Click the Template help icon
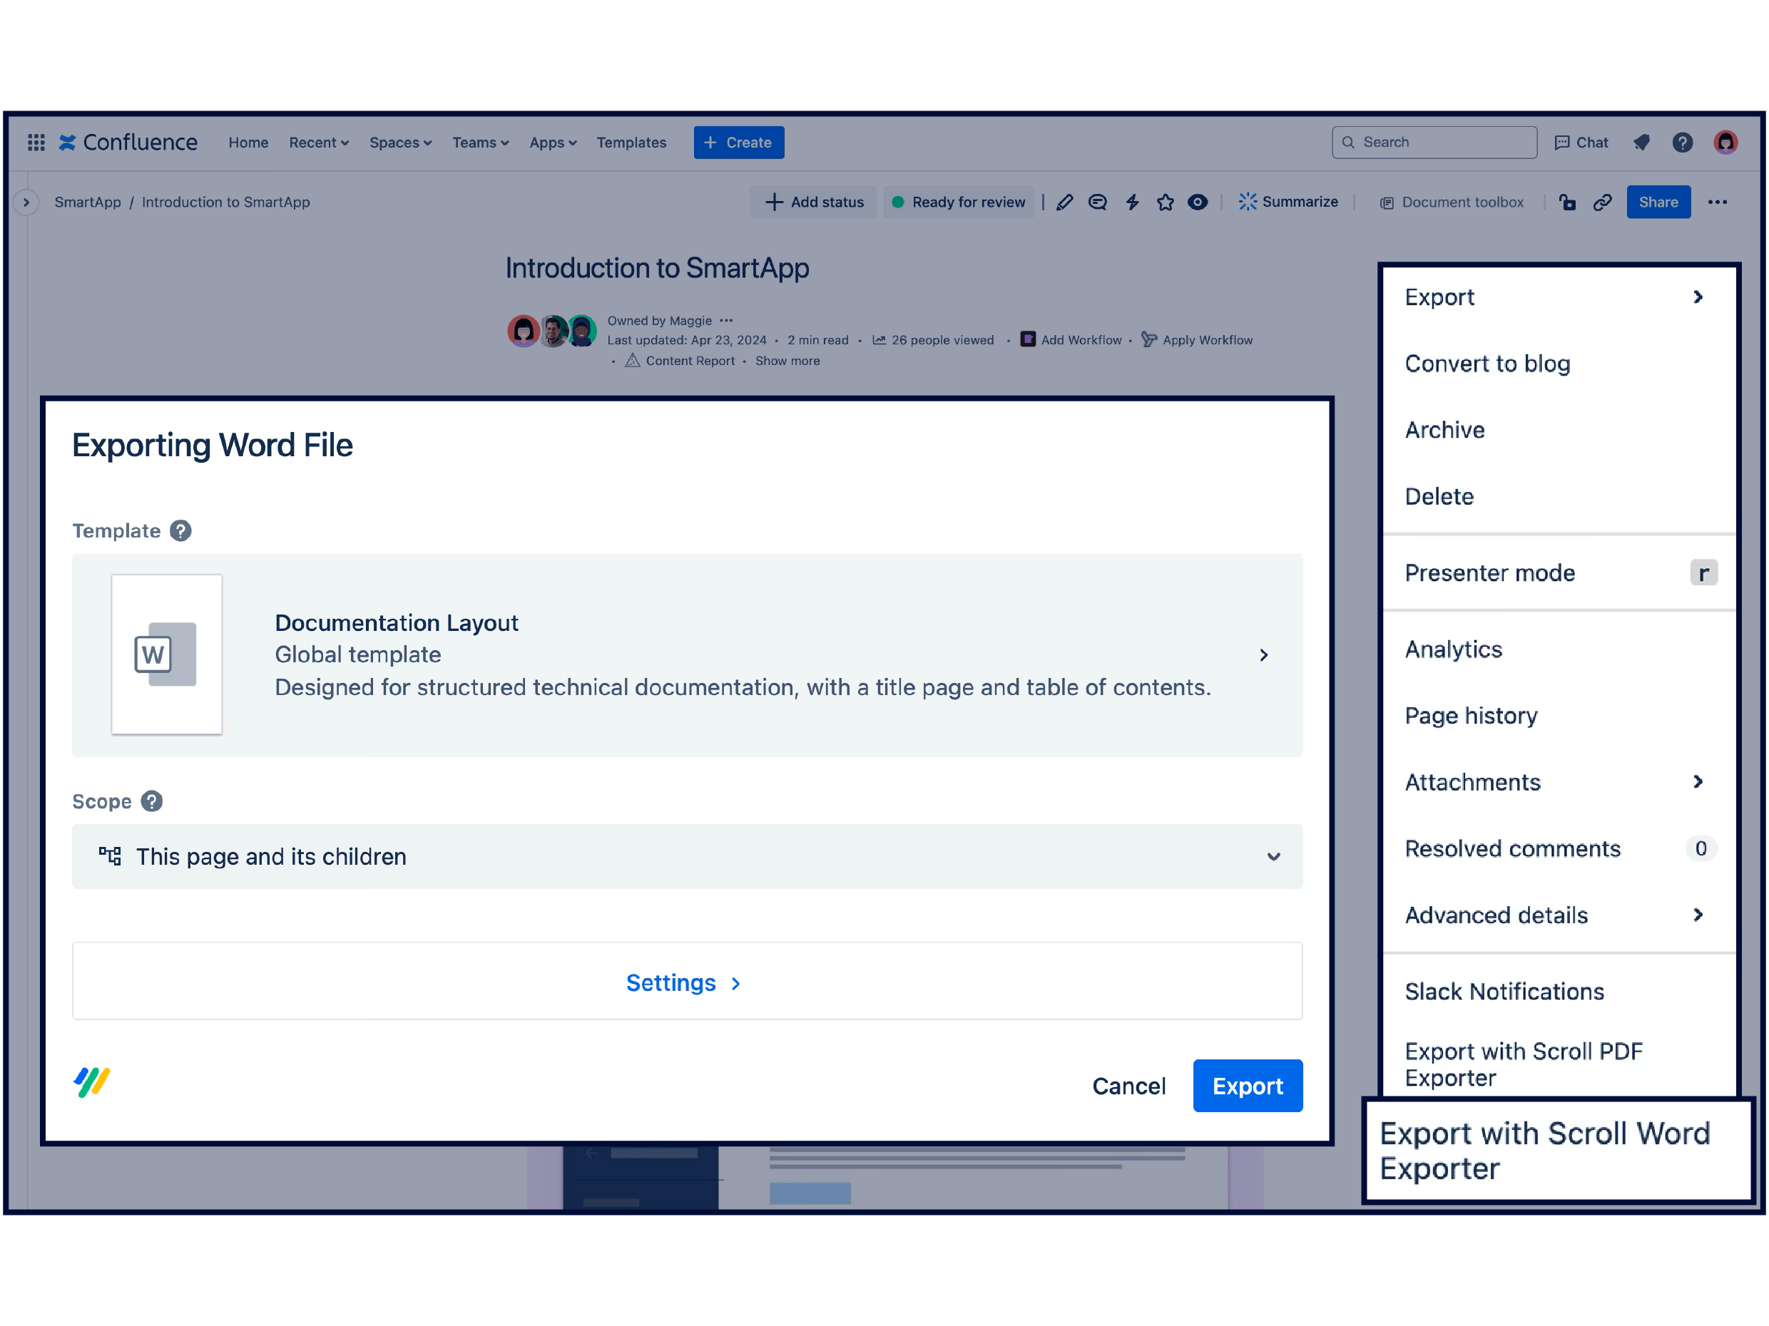 [180, 530]
